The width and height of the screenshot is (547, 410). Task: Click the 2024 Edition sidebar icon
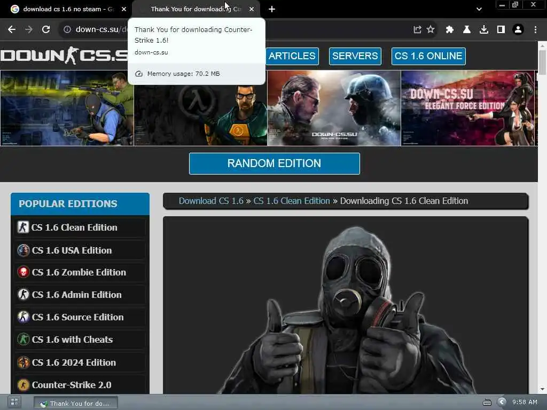(x=24, y=362)
